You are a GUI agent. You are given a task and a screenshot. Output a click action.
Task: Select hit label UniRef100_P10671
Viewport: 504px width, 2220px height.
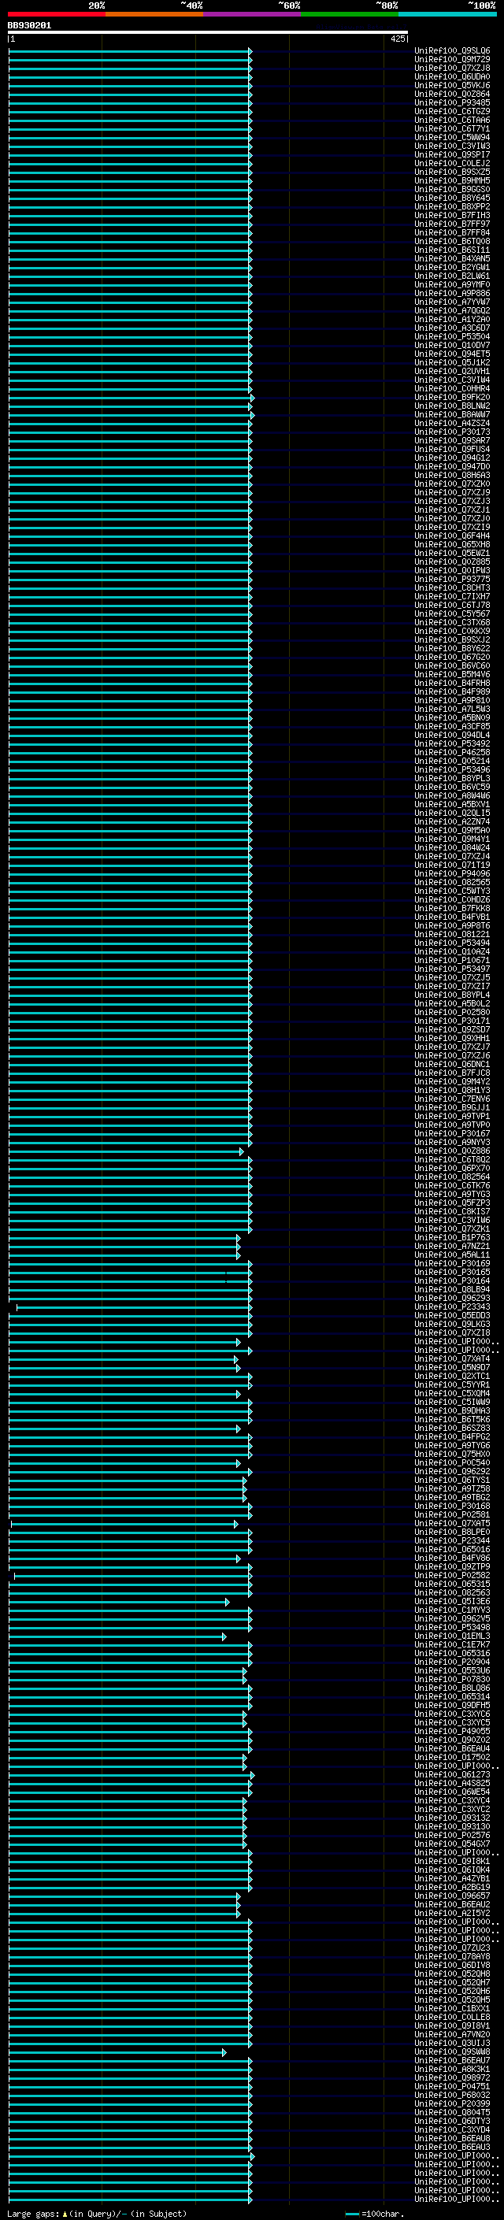click(x=452, y=960)
